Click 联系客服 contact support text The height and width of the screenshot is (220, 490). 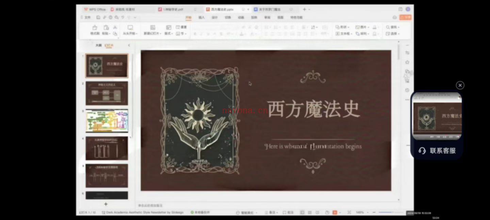coord(443,151)
